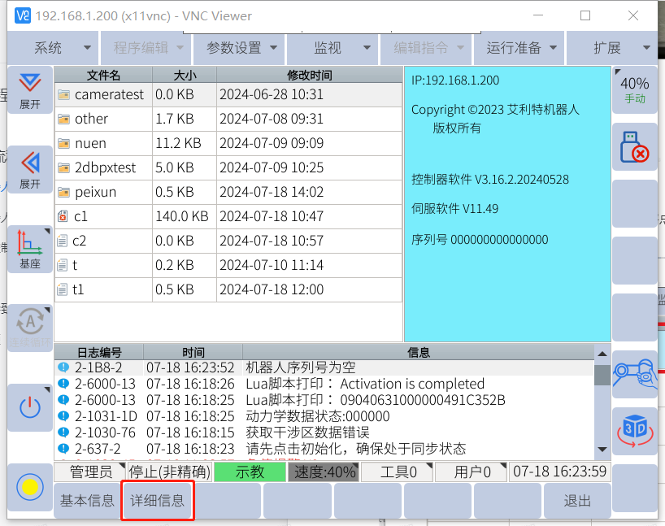Viewport: 665px width, 526px height.
Task: Toggle the green 示教 mode indicator
Action: 250,472
